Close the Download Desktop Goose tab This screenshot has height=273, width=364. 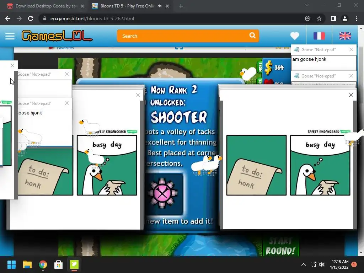point(82,6)
